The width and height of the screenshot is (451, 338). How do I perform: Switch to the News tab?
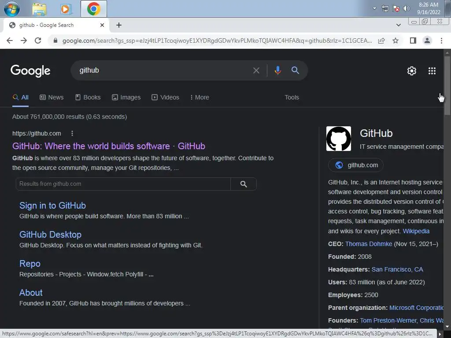coord(52,97)
